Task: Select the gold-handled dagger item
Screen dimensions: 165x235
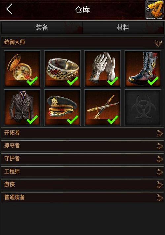Action: pos(103,107)
